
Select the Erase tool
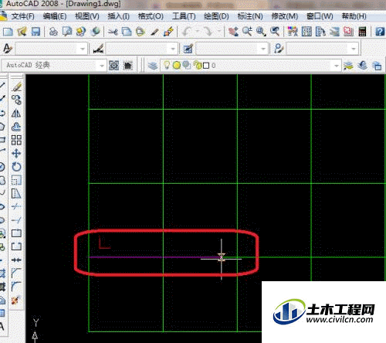pos(16,87)
